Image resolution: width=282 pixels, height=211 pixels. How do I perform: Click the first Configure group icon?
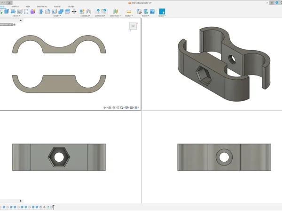coord(97,11)
